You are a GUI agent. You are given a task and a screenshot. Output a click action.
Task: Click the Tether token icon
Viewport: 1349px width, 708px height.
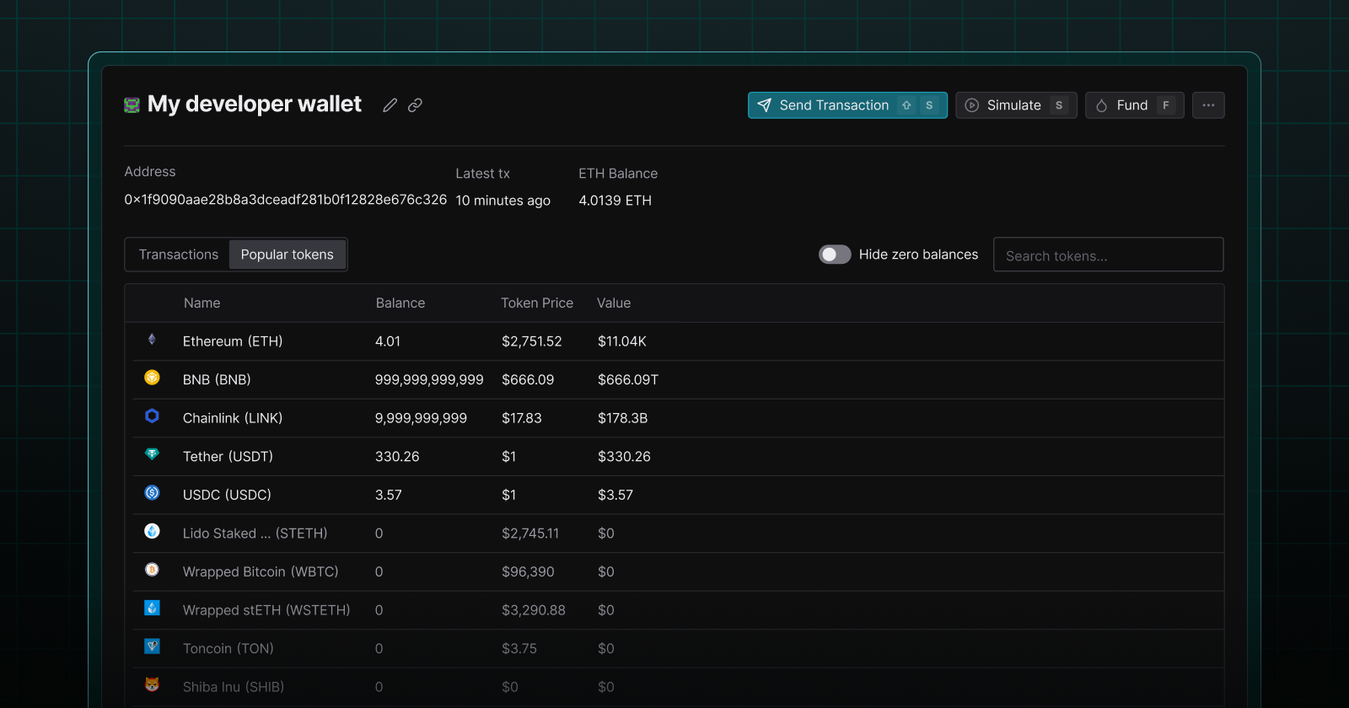pos(152,454)
